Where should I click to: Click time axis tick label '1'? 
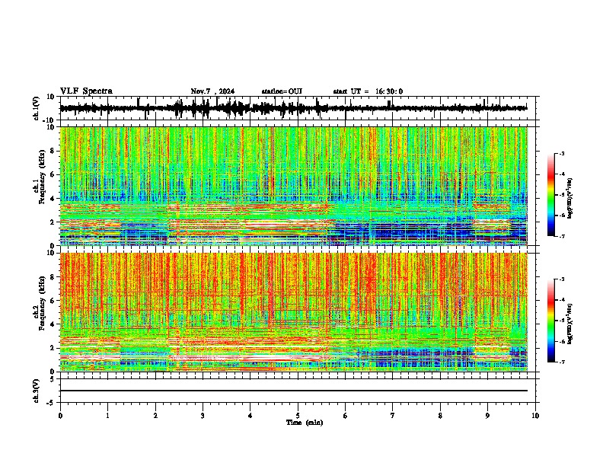107,416
